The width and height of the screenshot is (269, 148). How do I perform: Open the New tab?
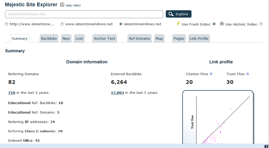(x=66, y=38)
